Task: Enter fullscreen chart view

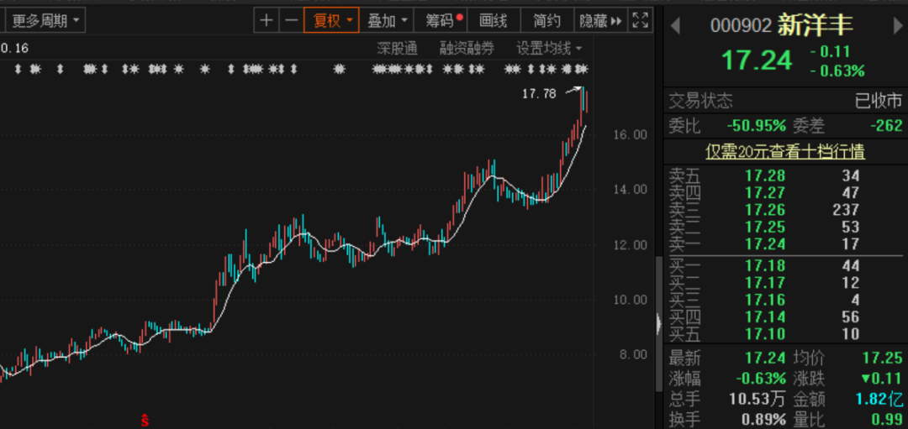Action: (x=640, y=20)
